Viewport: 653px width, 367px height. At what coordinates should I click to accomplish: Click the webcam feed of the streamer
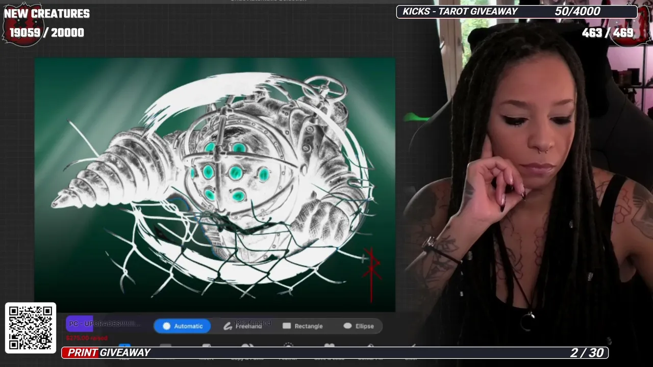coord(528,183)
